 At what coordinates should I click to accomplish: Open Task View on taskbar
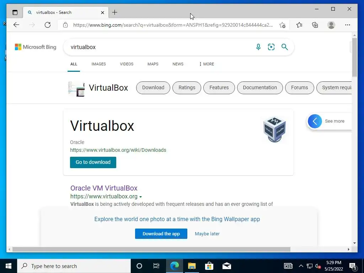pyautogui.click(x=156, y=266)
